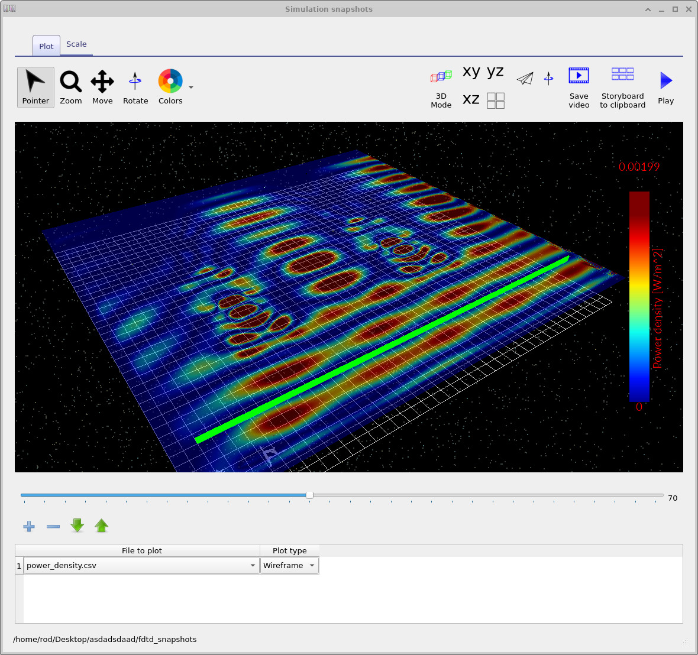Click the small rotate-axis icon near Save video
Image resolution: width=698 pixels, height=655 pixels.
pos(548,78)
